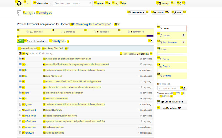The image size is (222, 138).
Task: Click the tkengo avatar in the top bar
Action: click(x=160, y=3)
